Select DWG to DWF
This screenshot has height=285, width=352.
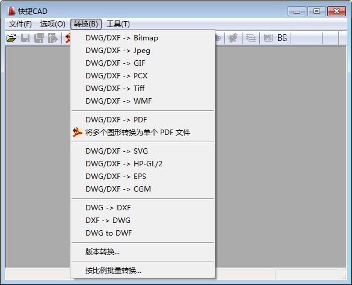click(143, 233)
